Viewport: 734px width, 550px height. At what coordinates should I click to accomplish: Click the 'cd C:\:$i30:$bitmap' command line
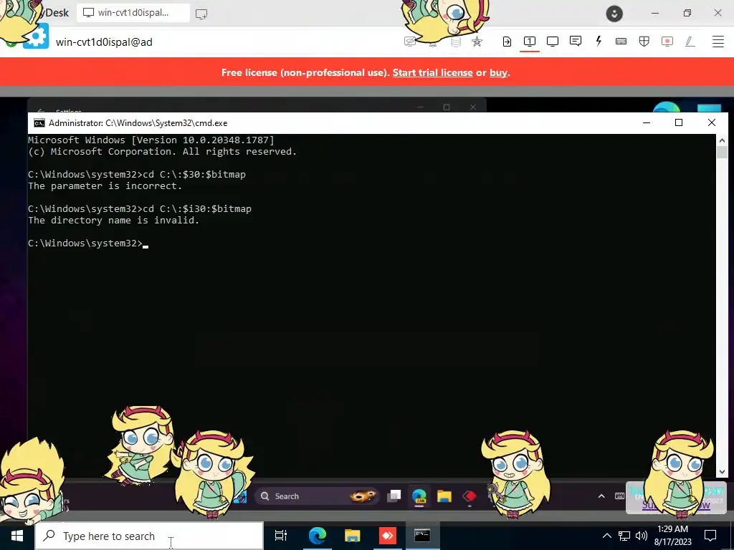197,208
